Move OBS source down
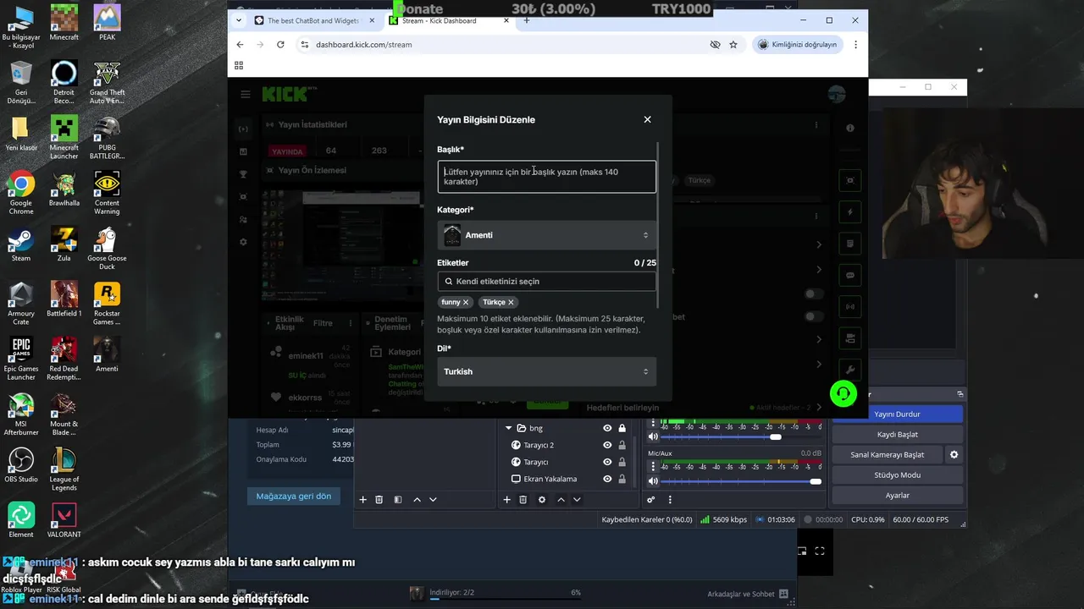The image size is (1084, 609). click(577, 500)
